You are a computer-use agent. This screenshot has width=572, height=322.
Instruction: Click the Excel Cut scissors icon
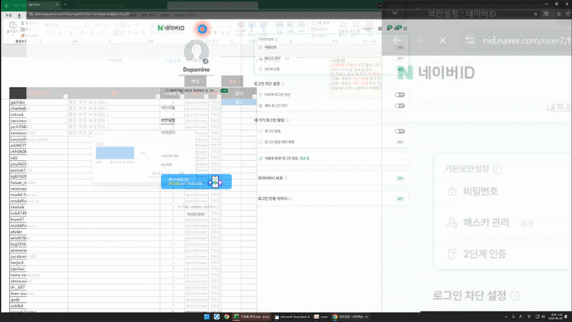[23, 23]
